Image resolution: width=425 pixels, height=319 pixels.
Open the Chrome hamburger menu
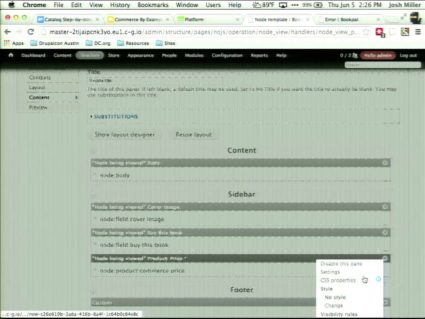tap(417, 32)
